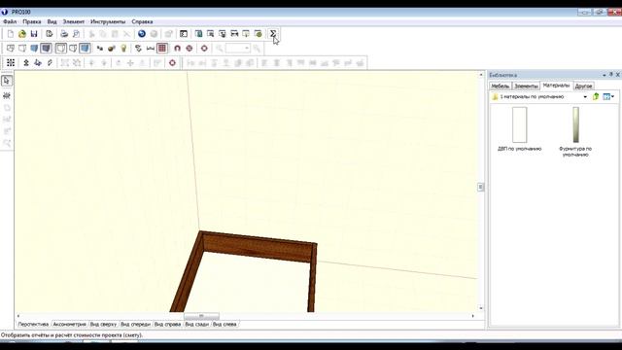
Task: Open the furniture library teal book icon
Action: 198,34
